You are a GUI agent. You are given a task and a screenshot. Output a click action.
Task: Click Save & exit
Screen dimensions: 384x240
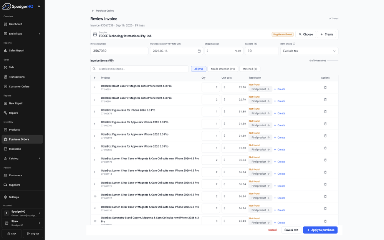coord(291,230)
